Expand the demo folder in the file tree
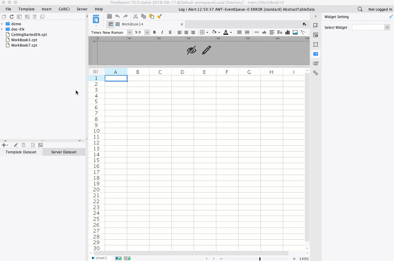The image size is (394, 261). point(2,24)
